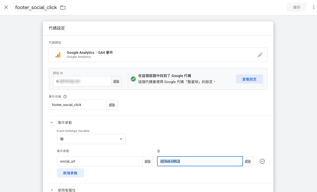Screen dimensions: 317x192
Task: Edit the GA4 tag type via pencil icon
Action: [260, 55]
